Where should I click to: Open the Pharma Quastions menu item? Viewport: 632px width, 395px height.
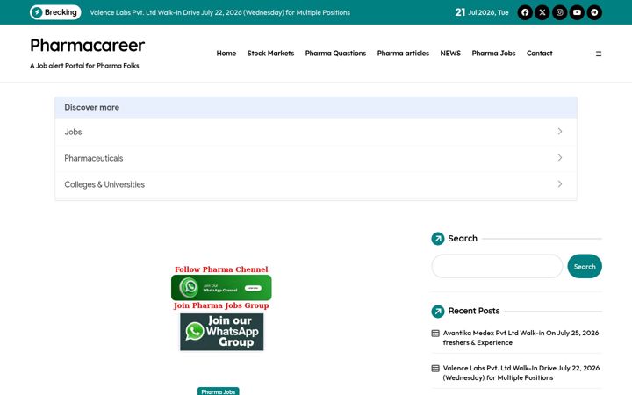coord(335,54)
